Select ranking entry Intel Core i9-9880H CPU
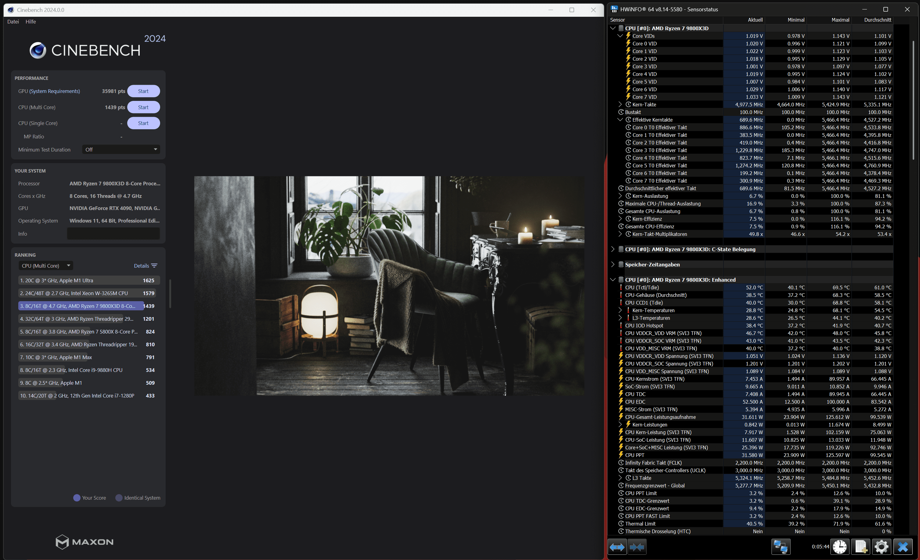Screen dimensions: 920x560 [x=89, y=370]
